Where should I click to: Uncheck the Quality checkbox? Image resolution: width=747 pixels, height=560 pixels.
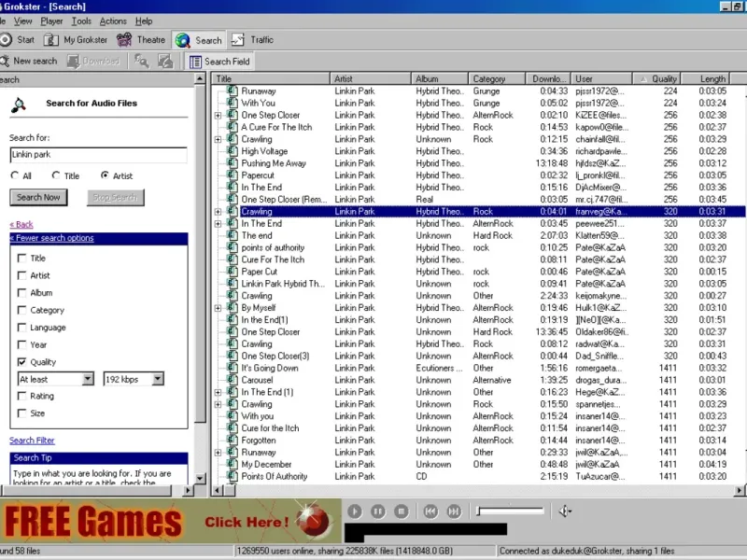tap(21, 362)
